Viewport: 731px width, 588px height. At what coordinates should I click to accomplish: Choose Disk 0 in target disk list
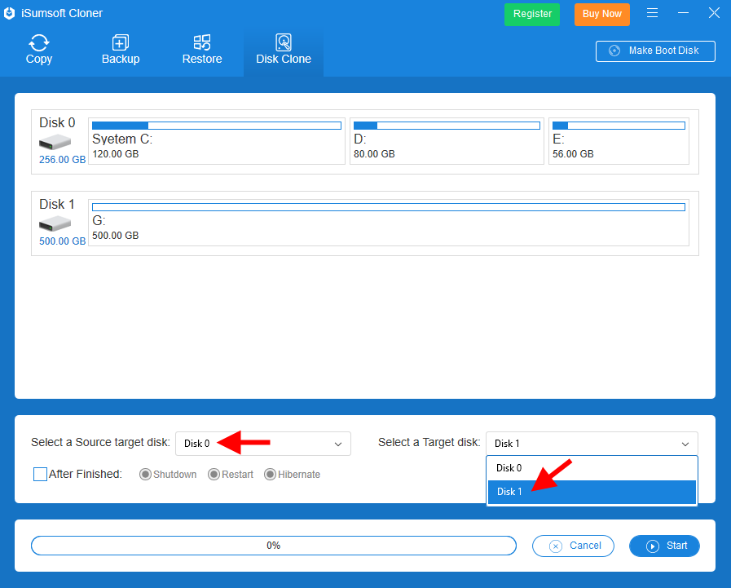[x=592, y=468]
